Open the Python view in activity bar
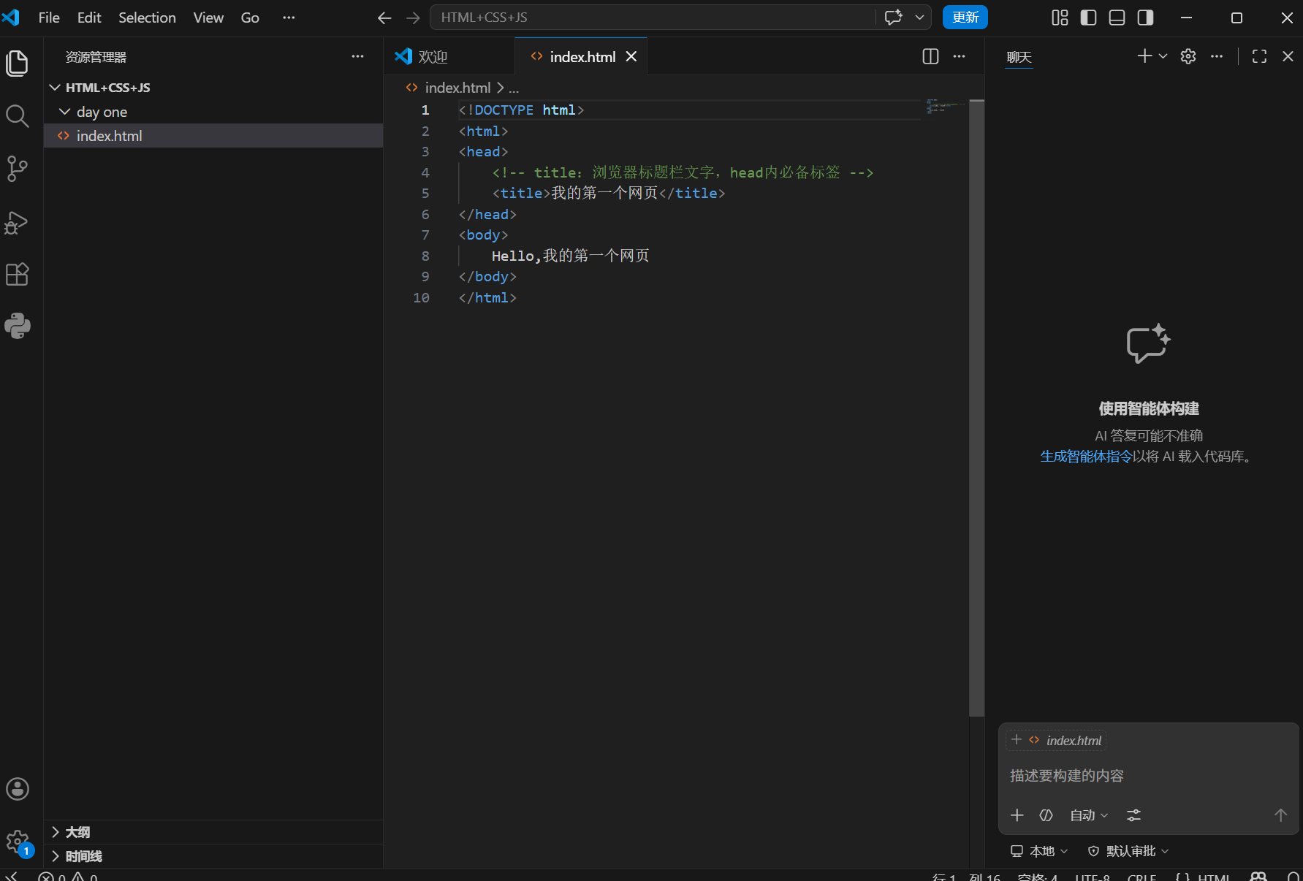This screenshot has width=1303, height=881. [x=18, y=326]
